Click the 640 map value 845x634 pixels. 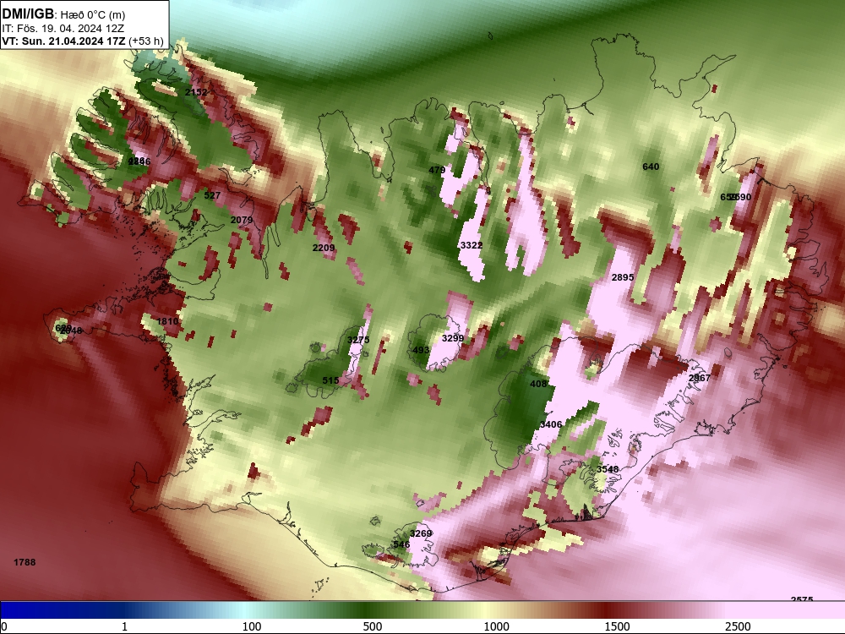(651, 167)
